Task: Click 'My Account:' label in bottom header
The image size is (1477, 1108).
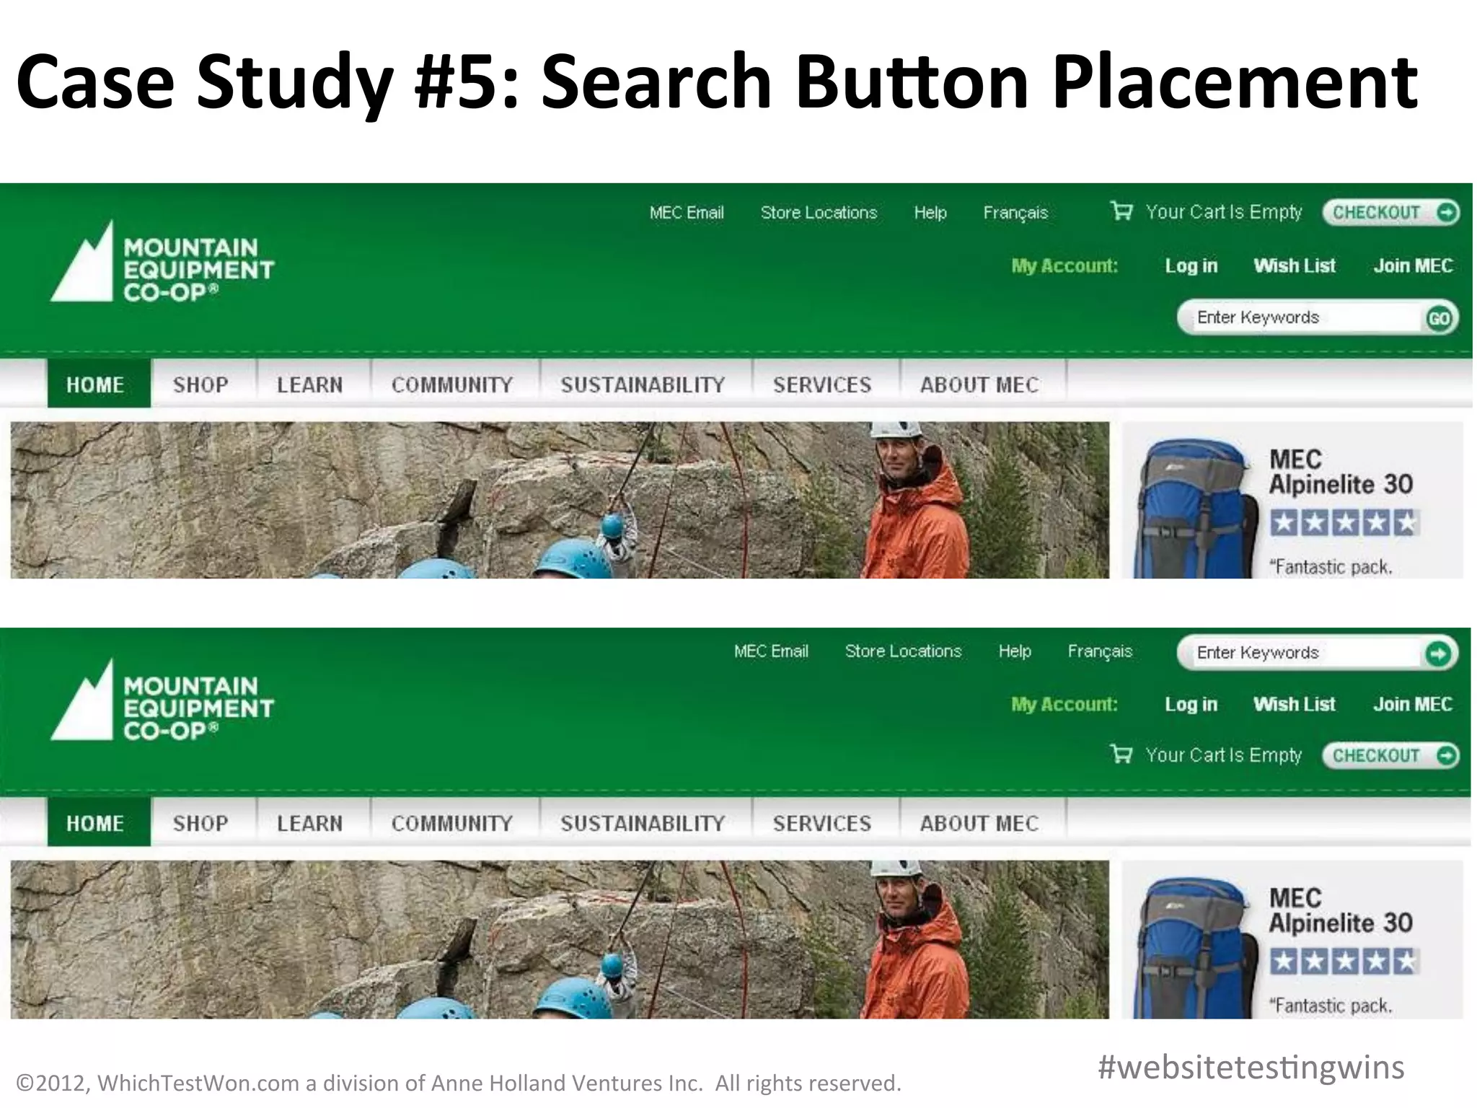Action: (x=1064, y=705)
